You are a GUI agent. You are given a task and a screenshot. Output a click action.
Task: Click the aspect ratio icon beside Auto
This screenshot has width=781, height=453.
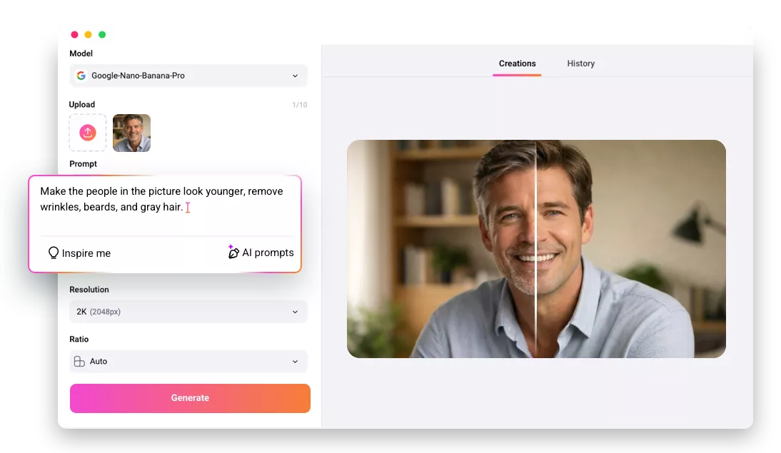tap(79, 362)
